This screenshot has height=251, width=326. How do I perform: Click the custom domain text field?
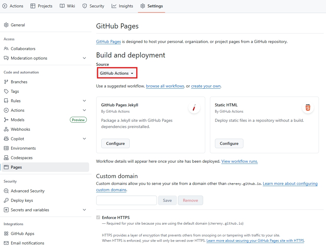[126, 200]
